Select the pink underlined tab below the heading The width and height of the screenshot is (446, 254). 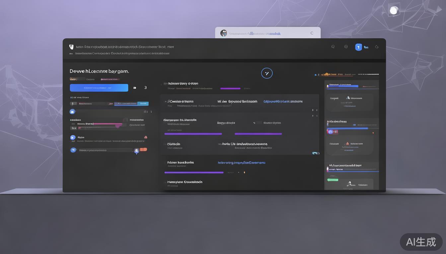click(110, 79)
